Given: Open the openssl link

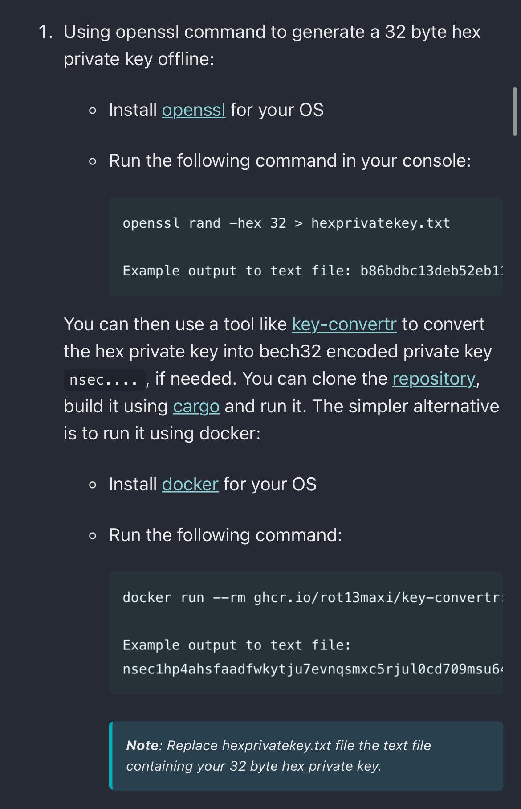Looking at the screenshot, I should click(x=194, y=110).
